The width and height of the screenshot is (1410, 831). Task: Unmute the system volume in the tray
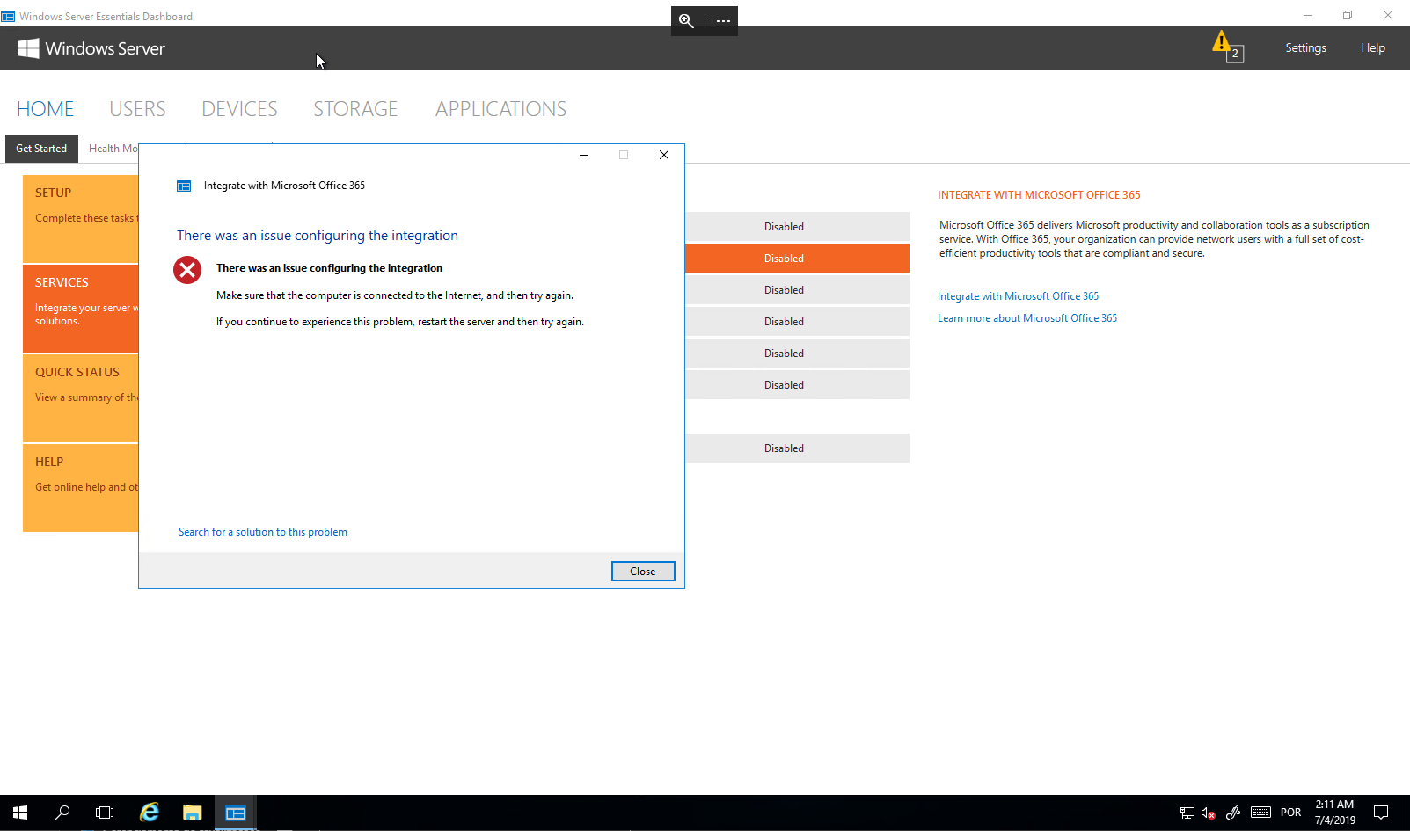(1207, 813)
